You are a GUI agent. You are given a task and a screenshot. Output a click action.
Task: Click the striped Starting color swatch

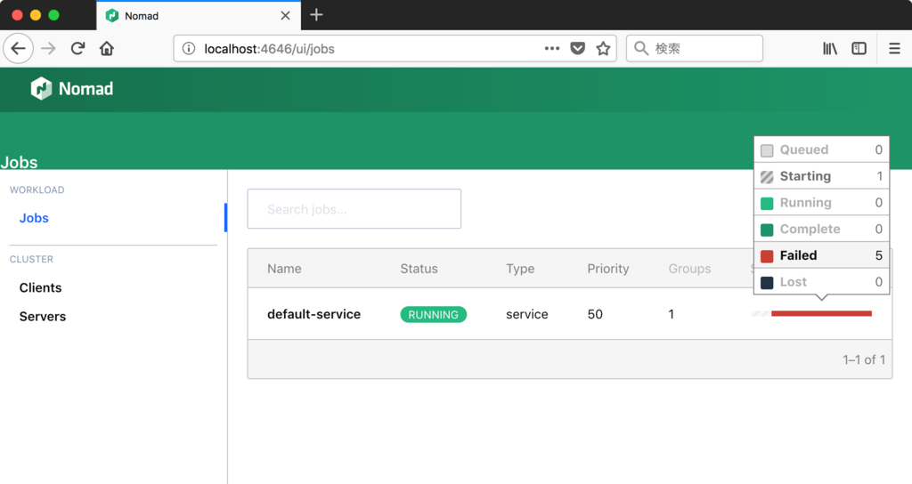coord(767,177)
